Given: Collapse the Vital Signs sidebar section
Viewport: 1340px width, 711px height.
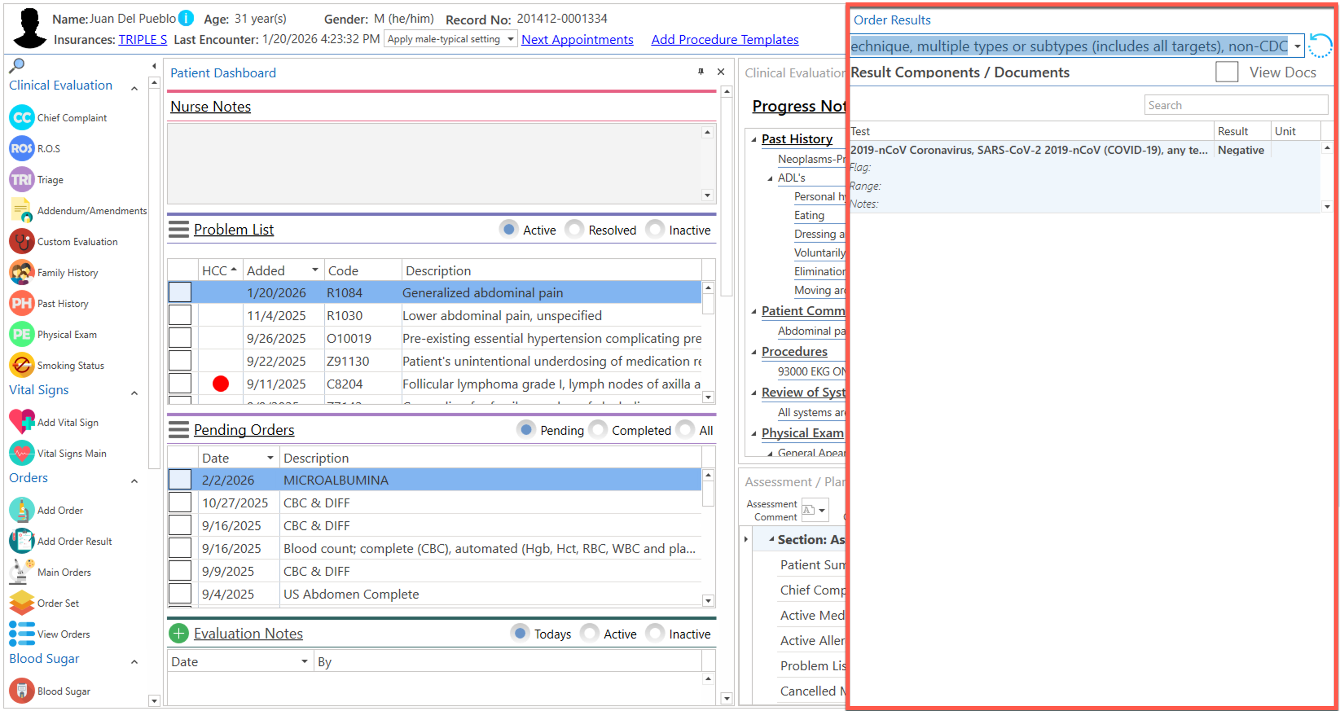Looking at the screenshot, I should [x=134, y=393].
